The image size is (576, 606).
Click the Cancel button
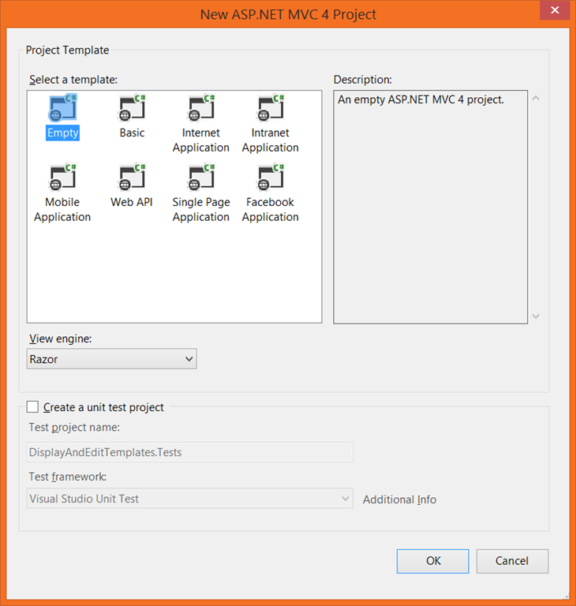(512, 561)
